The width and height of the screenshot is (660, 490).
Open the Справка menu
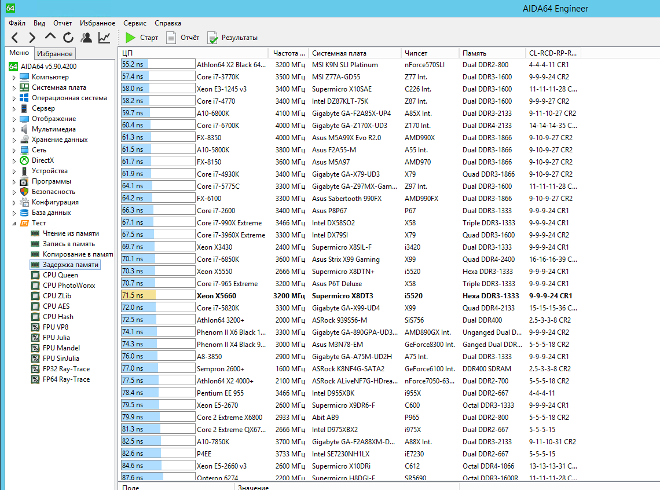tap(167, 23)
